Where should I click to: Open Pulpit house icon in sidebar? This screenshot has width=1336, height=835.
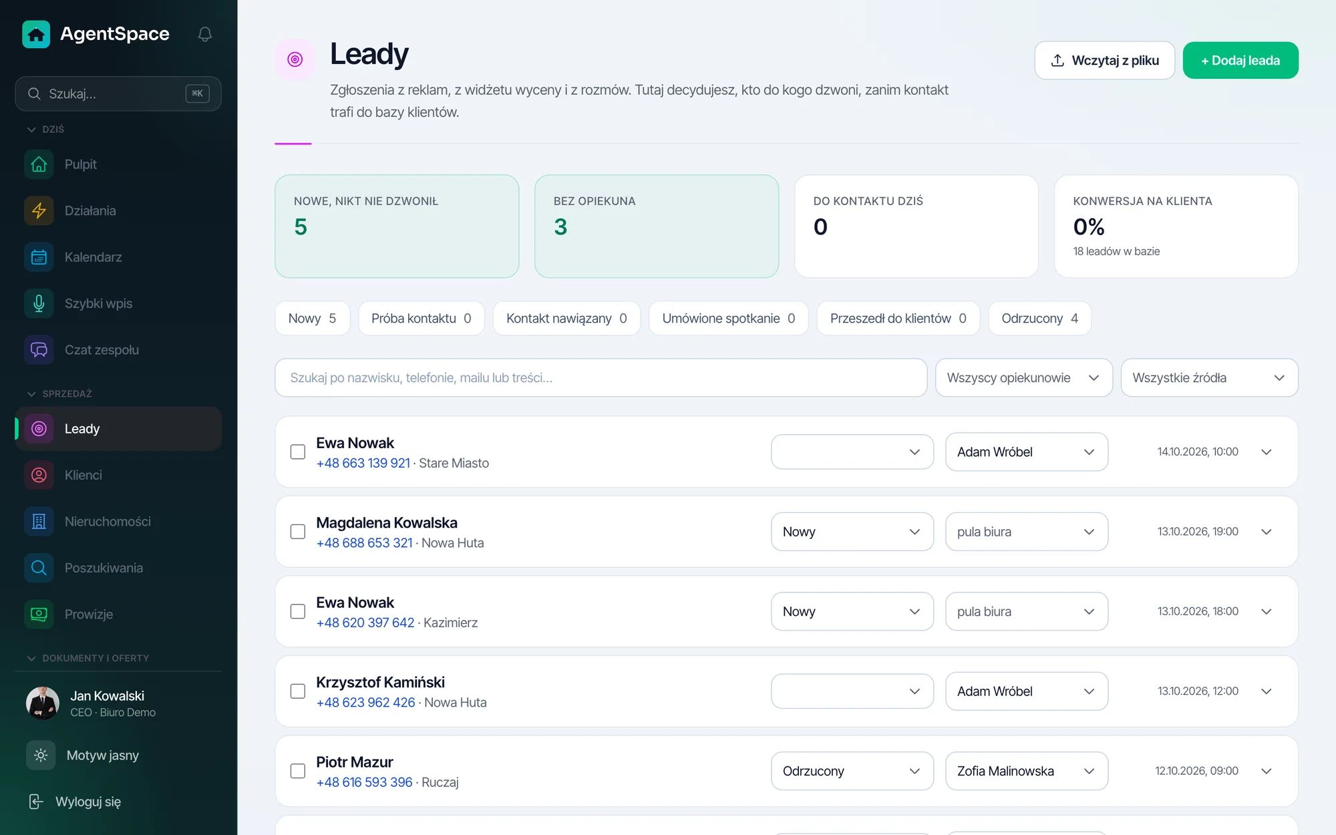tap(39, 164)
